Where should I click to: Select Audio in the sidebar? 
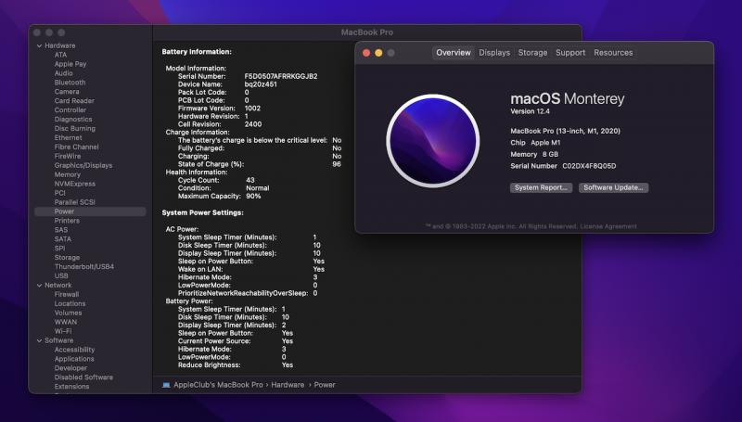pyautogui.click(x=63, y=73)
